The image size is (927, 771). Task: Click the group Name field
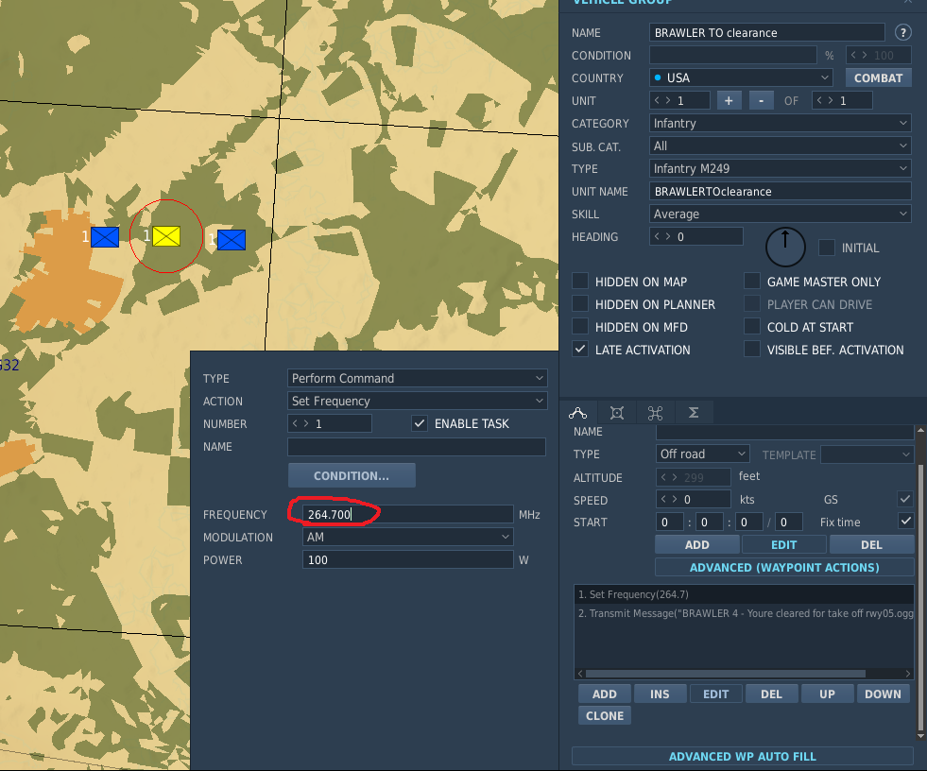tap(766, 32)
